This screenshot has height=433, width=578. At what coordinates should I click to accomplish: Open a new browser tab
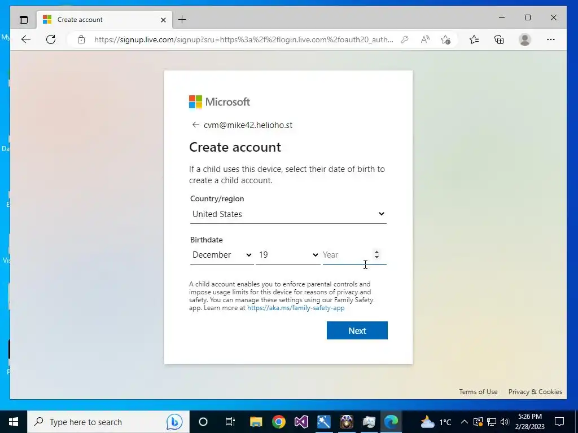182,20
